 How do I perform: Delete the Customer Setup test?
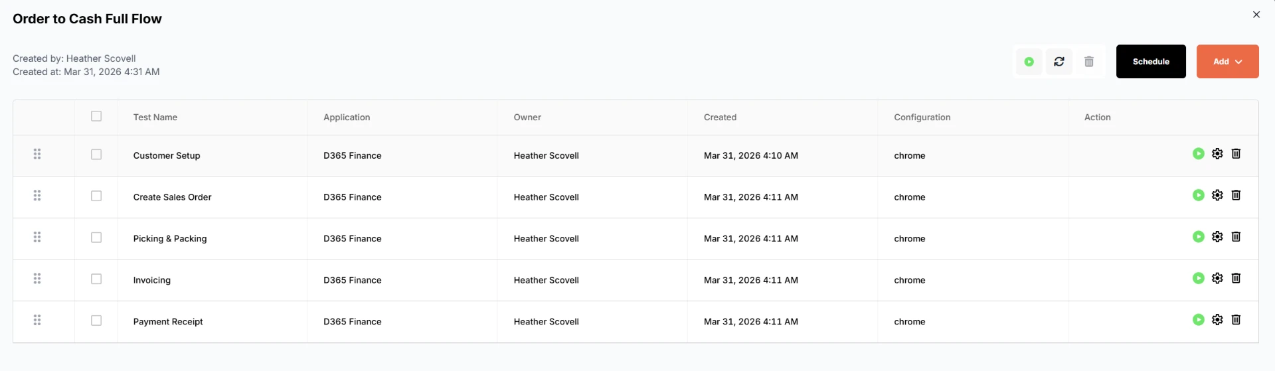pos(1236,154)
